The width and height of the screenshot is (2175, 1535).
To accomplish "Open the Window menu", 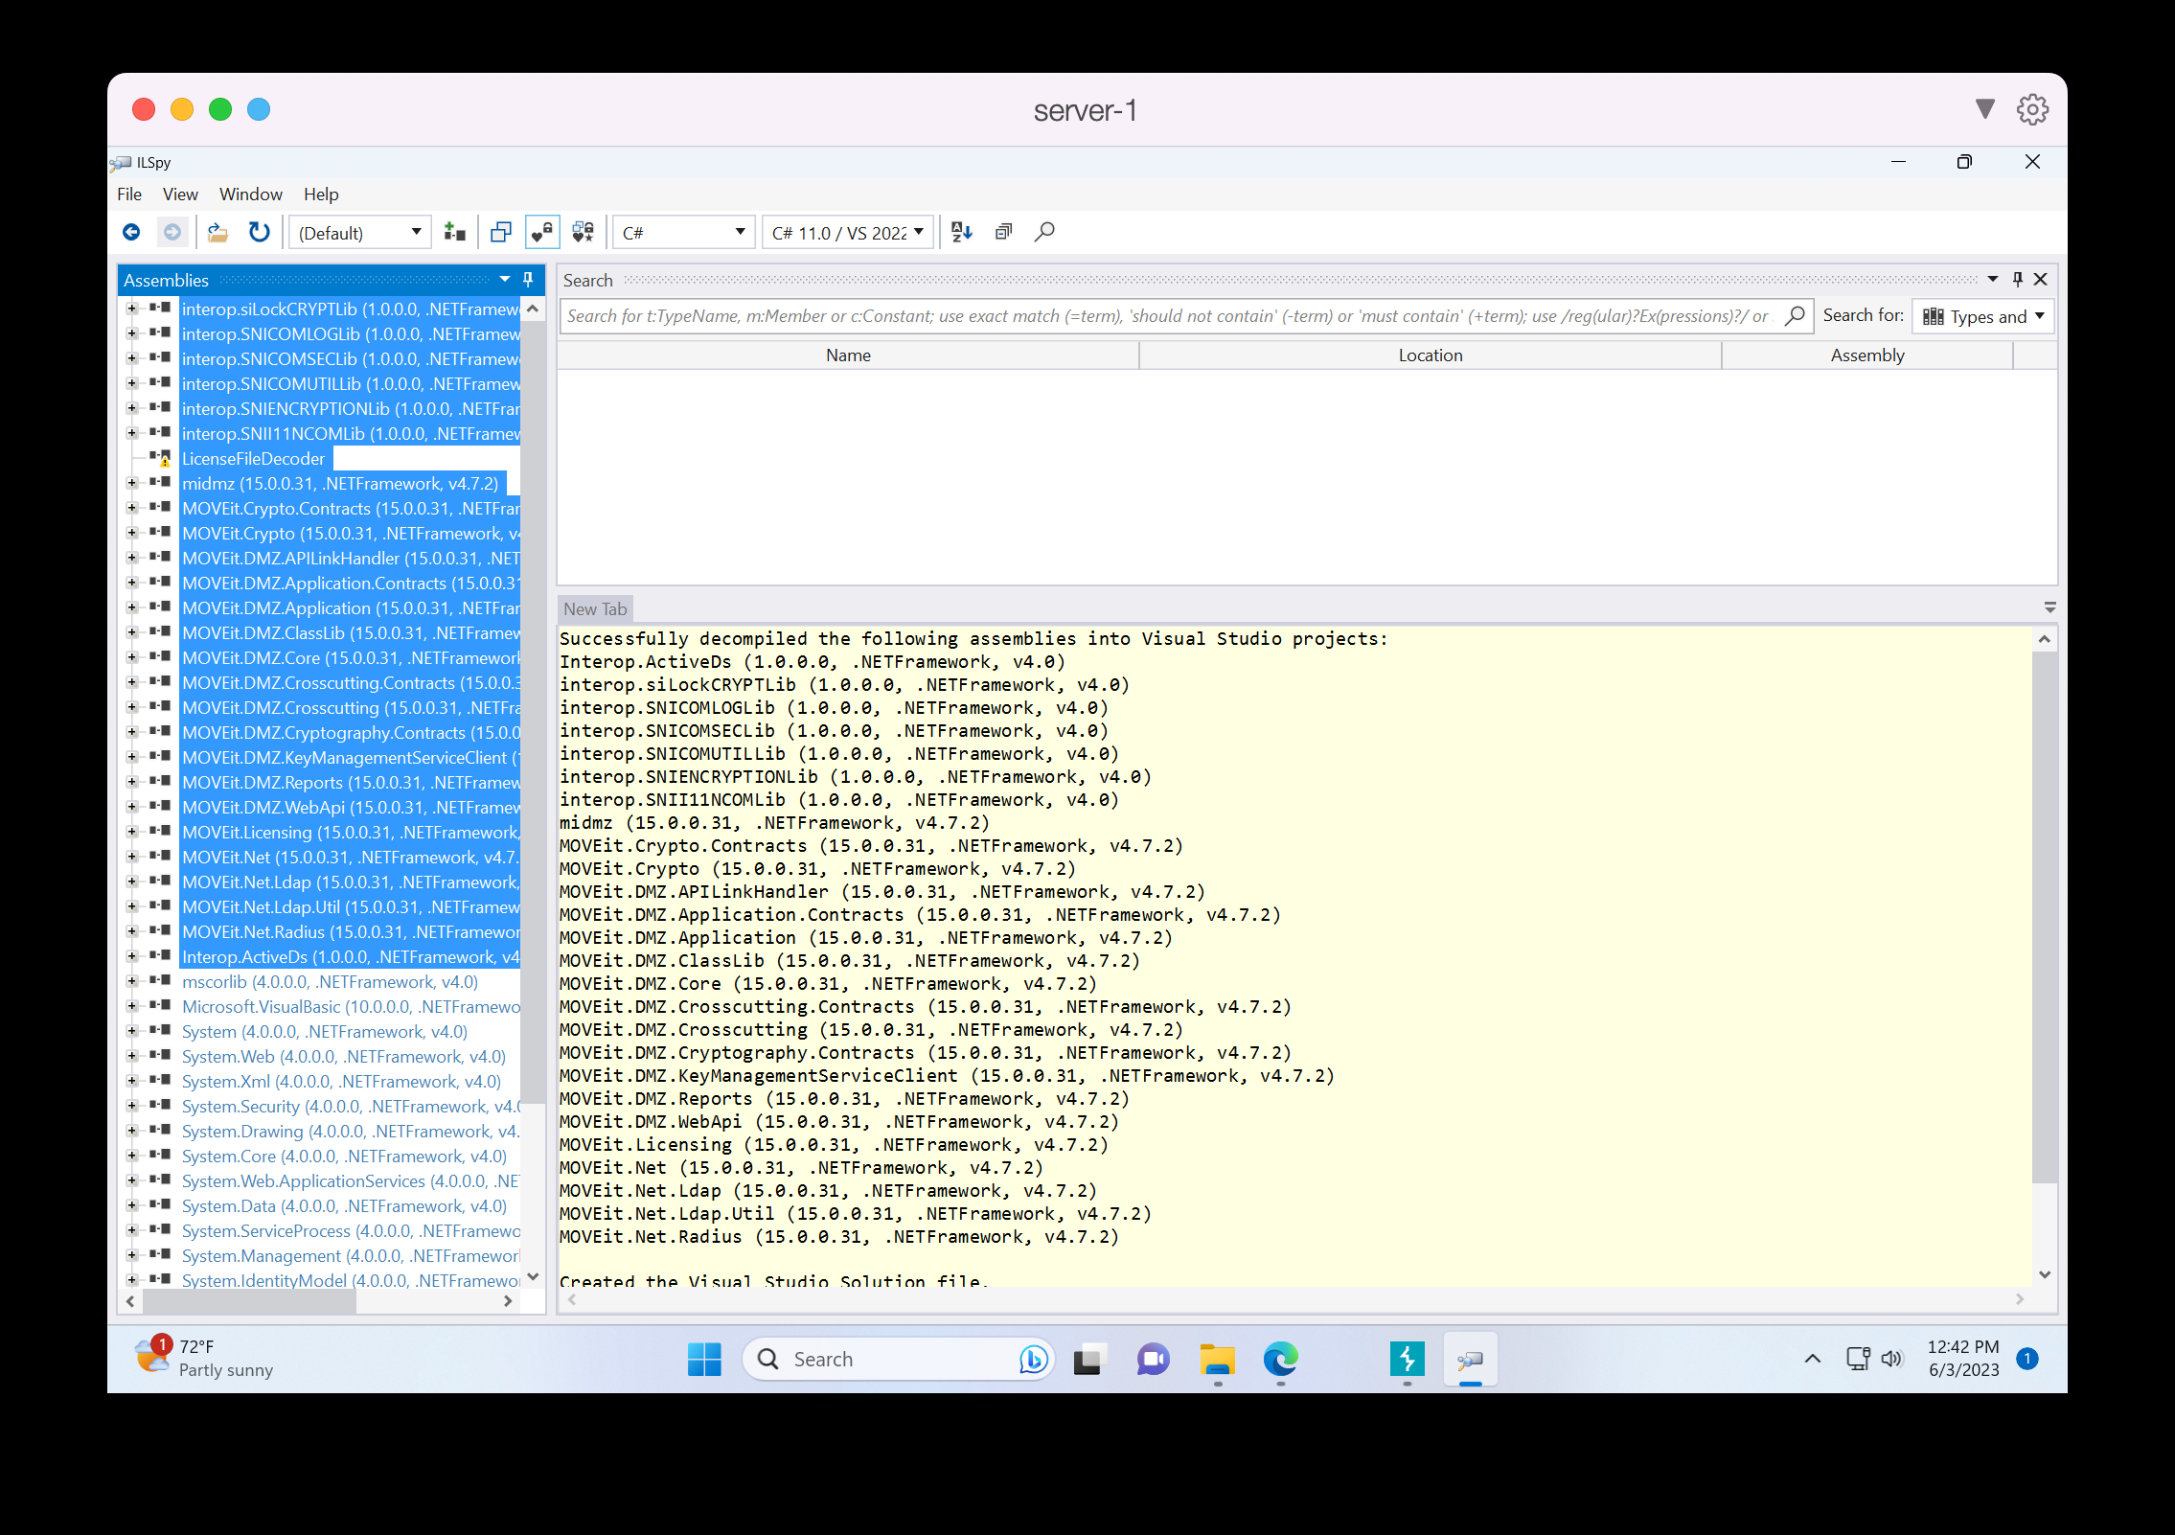I will (x=250, y=195).
